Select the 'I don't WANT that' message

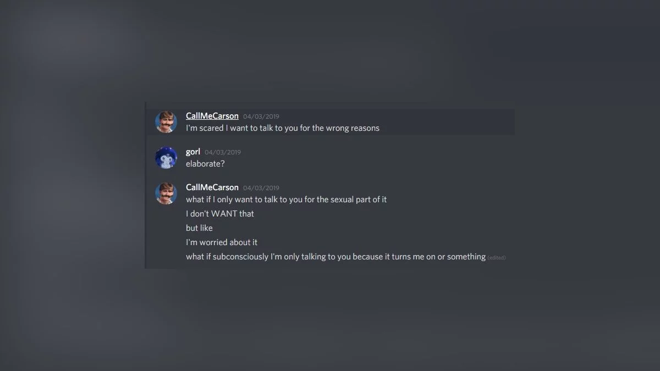[x=219, y=214]
